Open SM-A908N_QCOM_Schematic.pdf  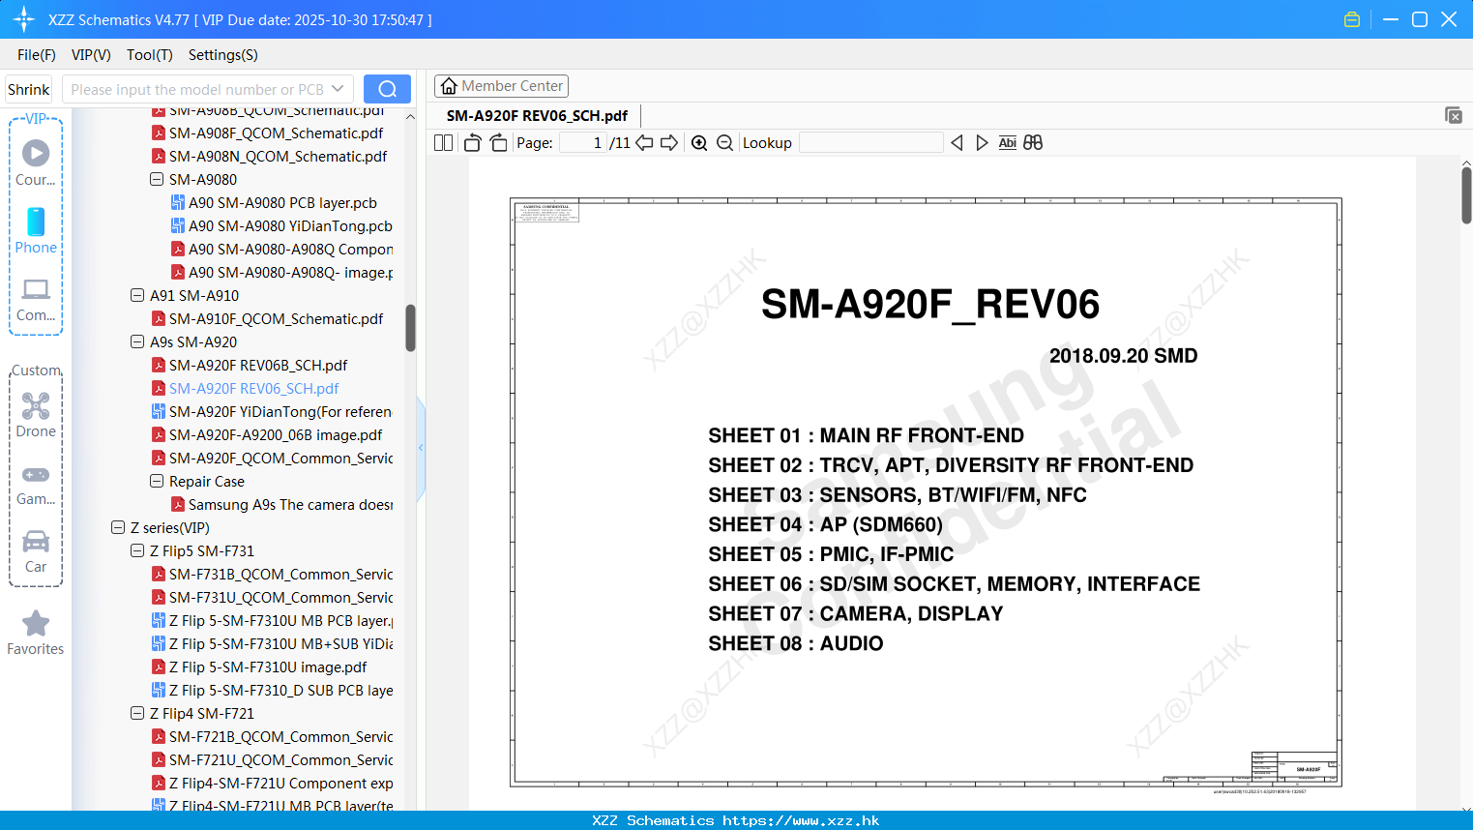coord(278,156)
